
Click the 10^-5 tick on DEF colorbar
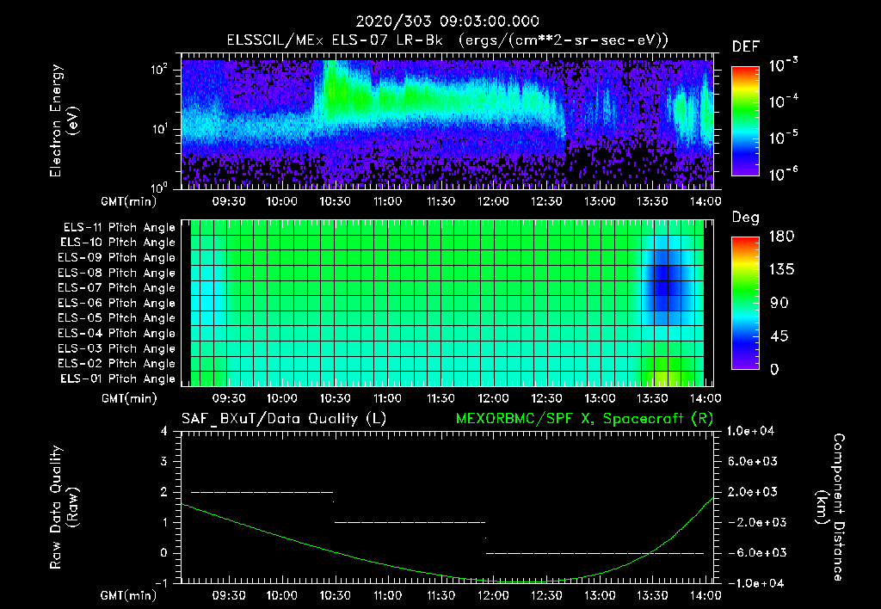(x=783, y=138)
